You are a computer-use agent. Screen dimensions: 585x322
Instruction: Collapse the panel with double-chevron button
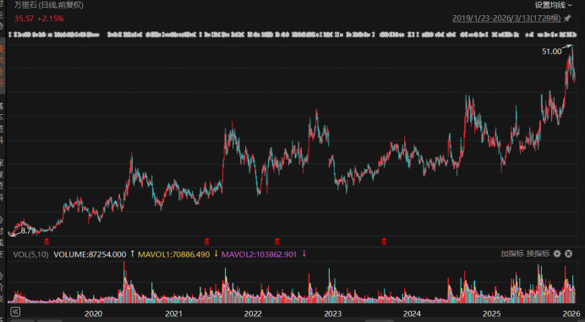click(15, 312)
